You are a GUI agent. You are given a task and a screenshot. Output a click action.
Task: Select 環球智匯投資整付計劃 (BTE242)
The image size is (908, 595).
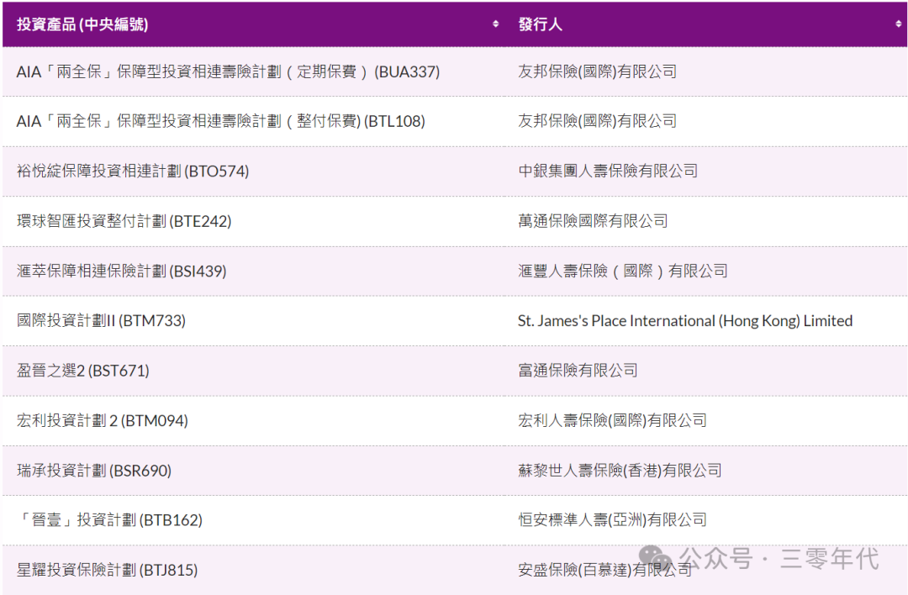pos(124,221)
